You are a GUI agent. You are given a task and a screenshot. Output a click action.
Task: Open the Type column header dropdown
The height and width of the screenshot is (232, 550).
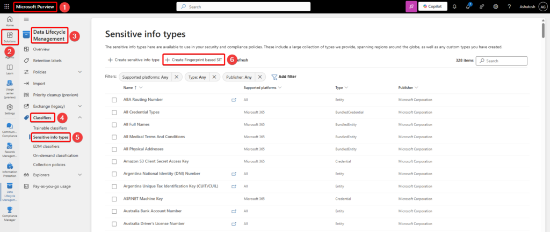342,87
